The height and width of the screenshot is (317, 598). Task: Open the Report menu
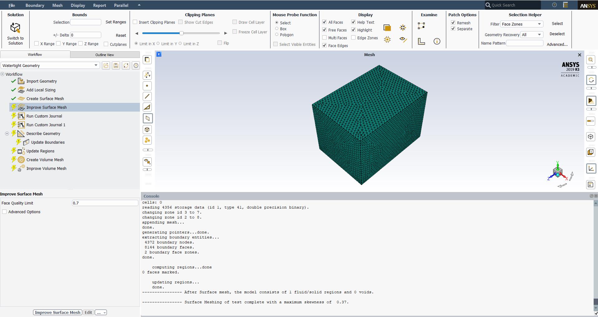[x=99, y=5]
